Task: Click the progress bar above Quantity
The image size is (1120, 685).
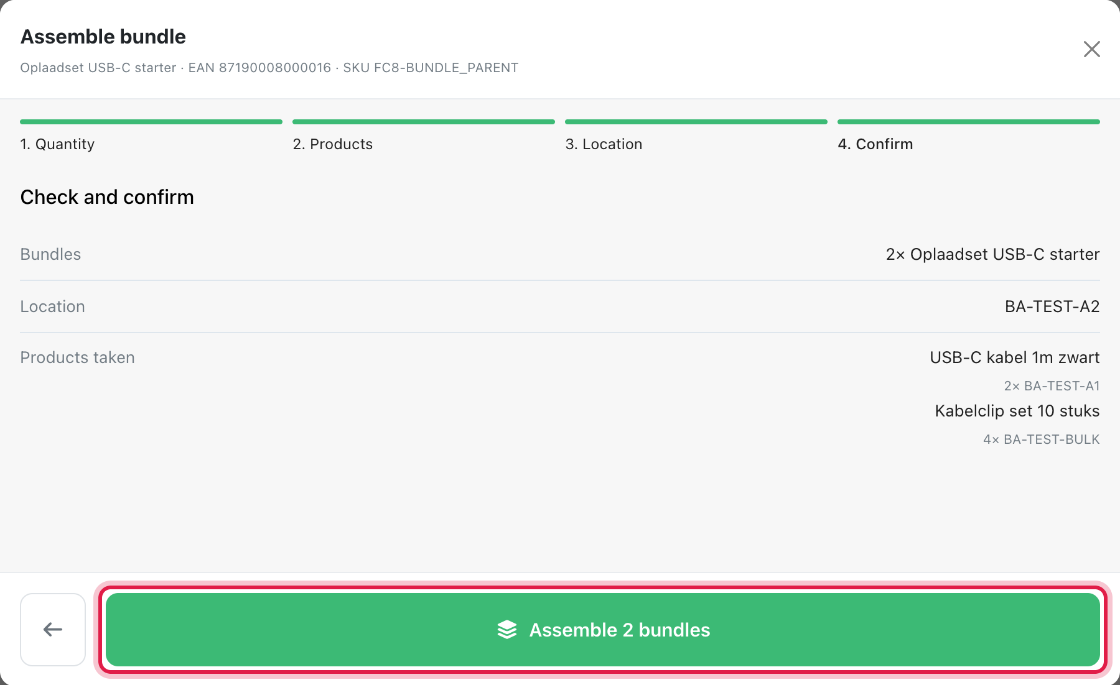Action: (151, 122)
